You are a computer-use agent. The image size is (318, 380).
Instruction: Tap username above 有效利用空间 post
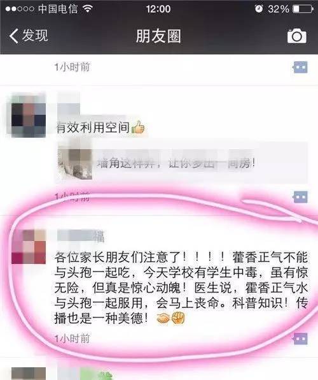pyautogui.click(x=69, y=106)
